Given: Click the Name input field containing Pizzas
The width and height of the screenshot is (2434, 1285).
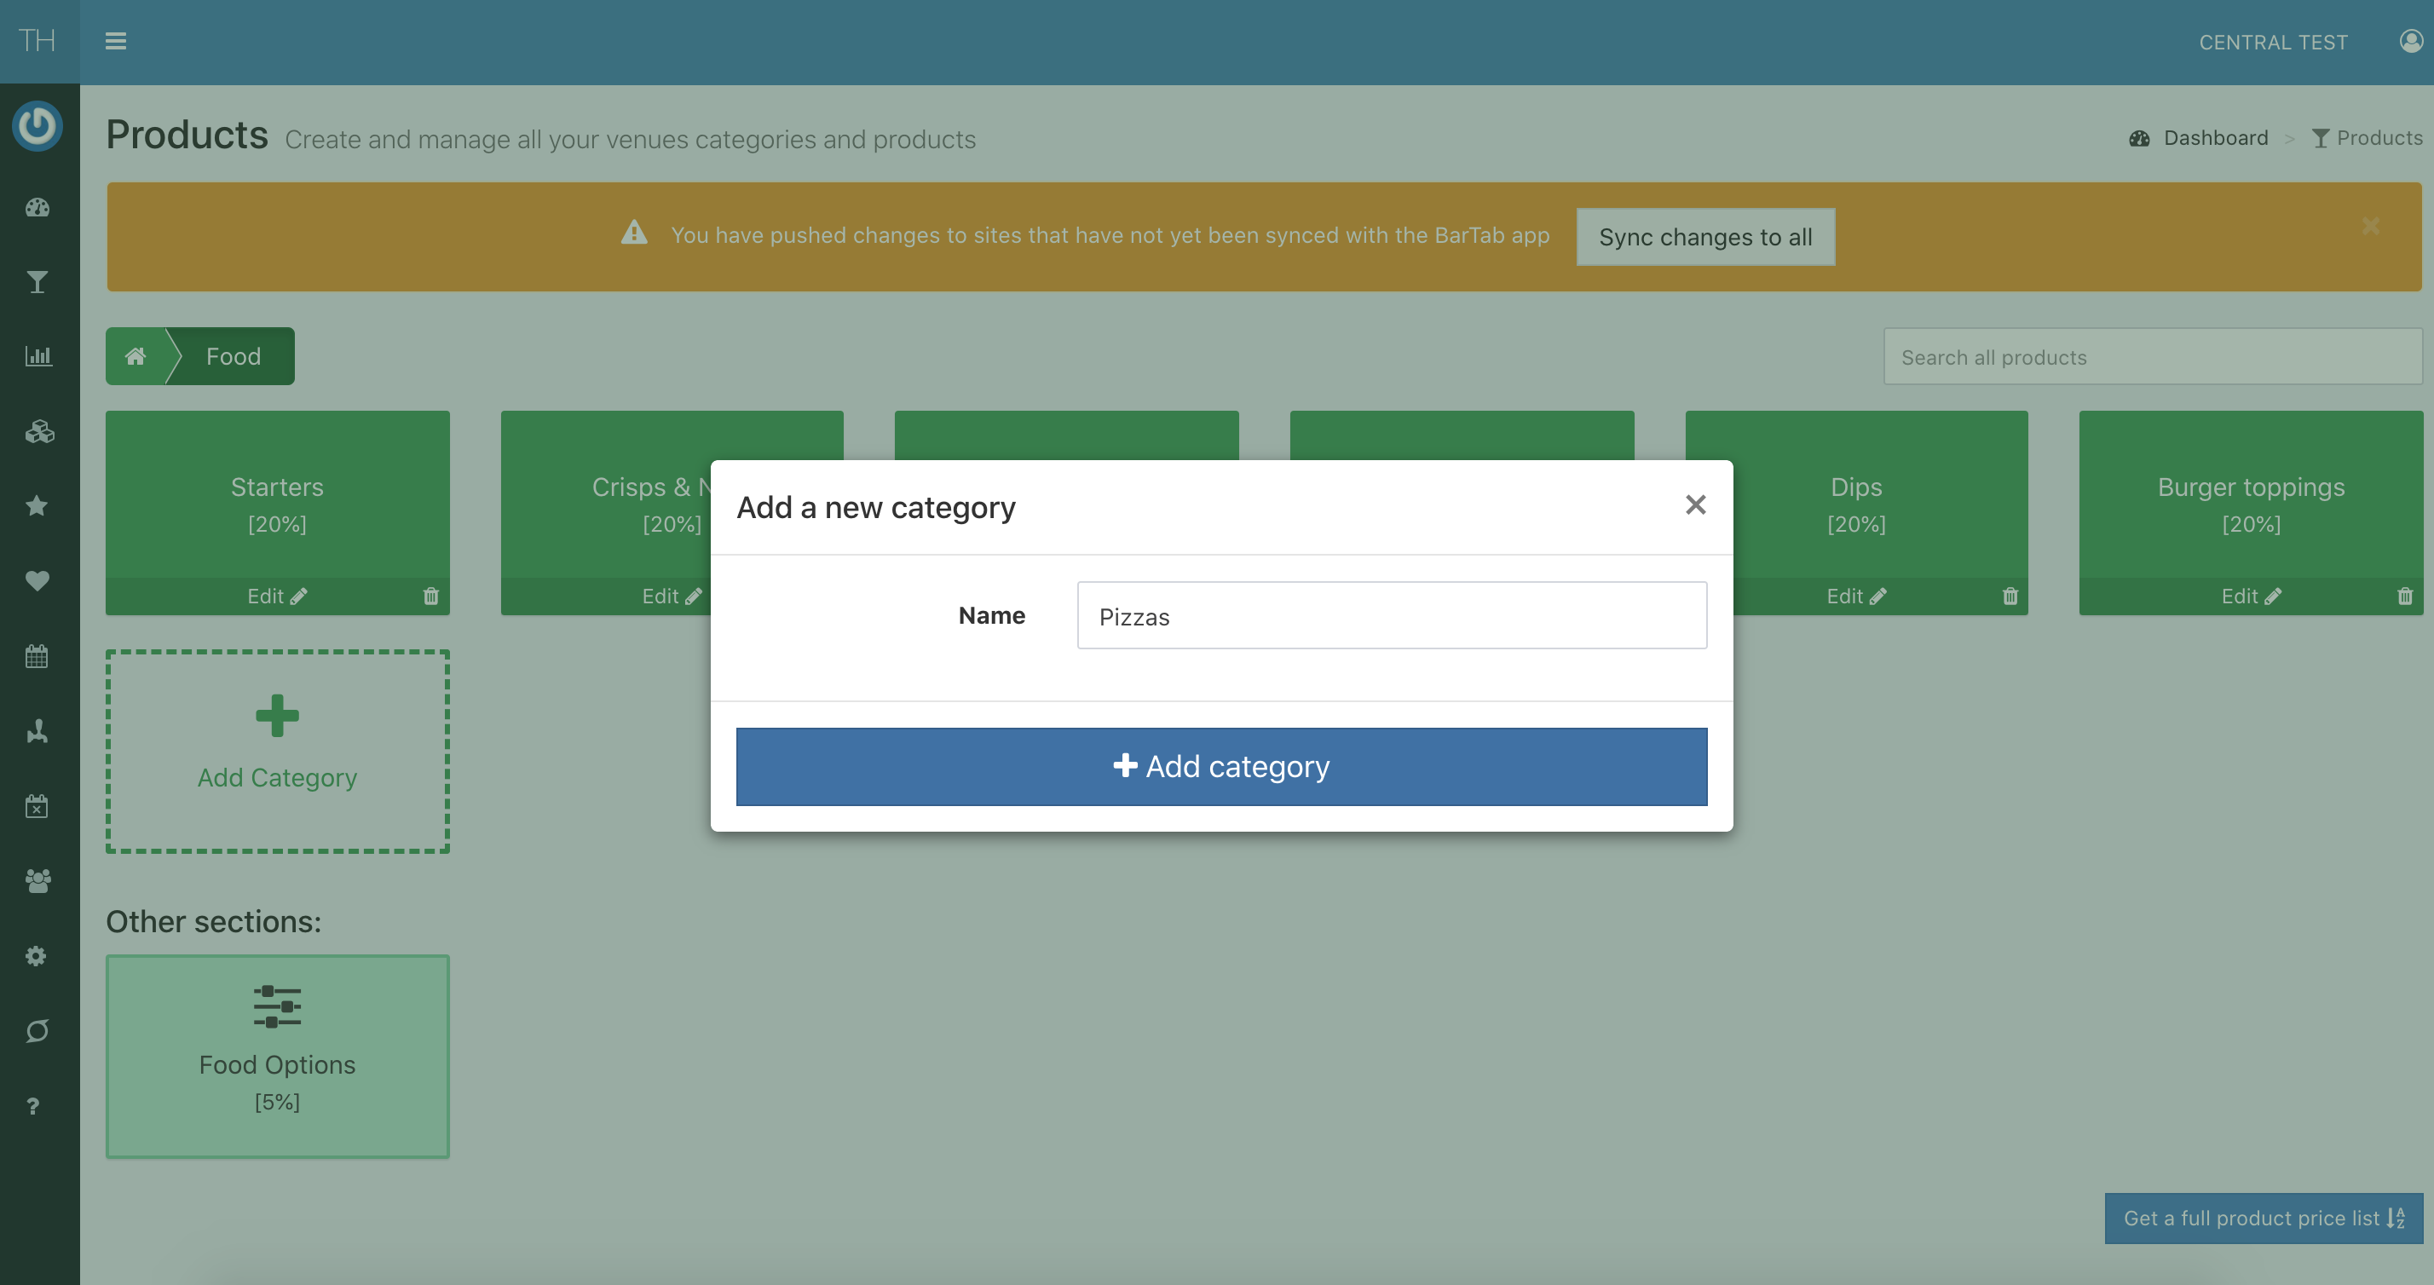Looking at the screenshot, I should (1391, 616).
